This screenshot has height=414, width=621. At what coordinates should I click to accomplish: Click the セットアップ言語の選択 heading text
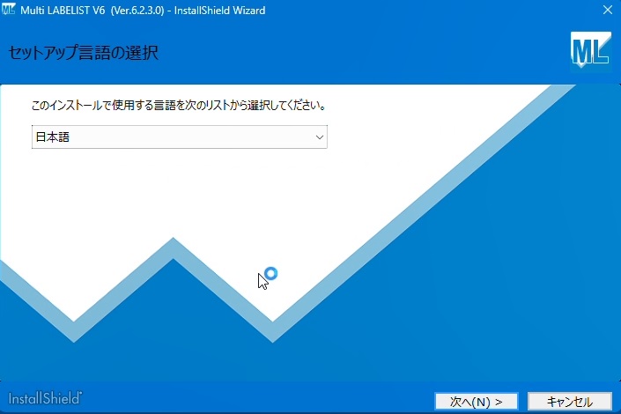(x=83, y=52)
